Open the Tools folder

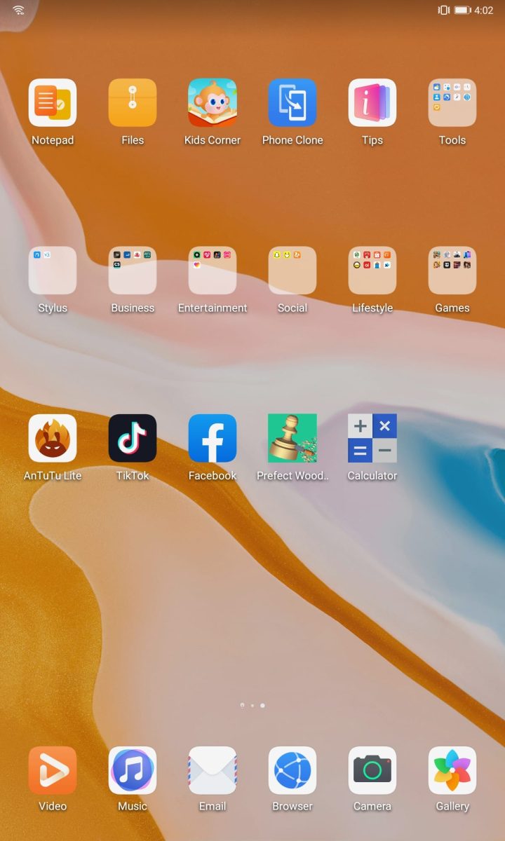452,103
